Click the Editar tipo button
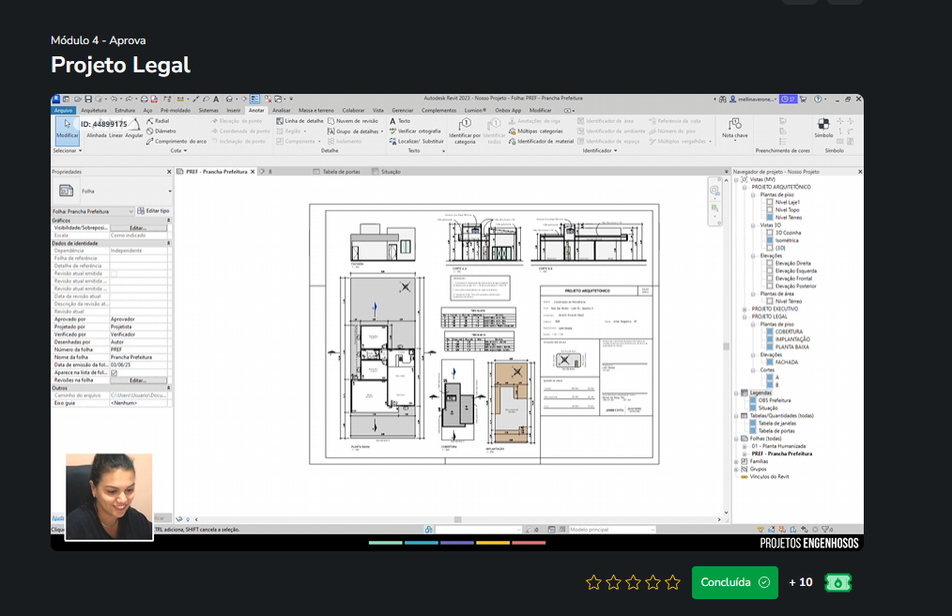The width and height of the screenshot is (952, 616). (154, 211)
